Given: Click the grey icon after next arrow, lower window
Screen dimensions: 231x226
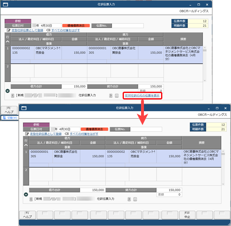Looking at the screenshot, I should point(135,199).
